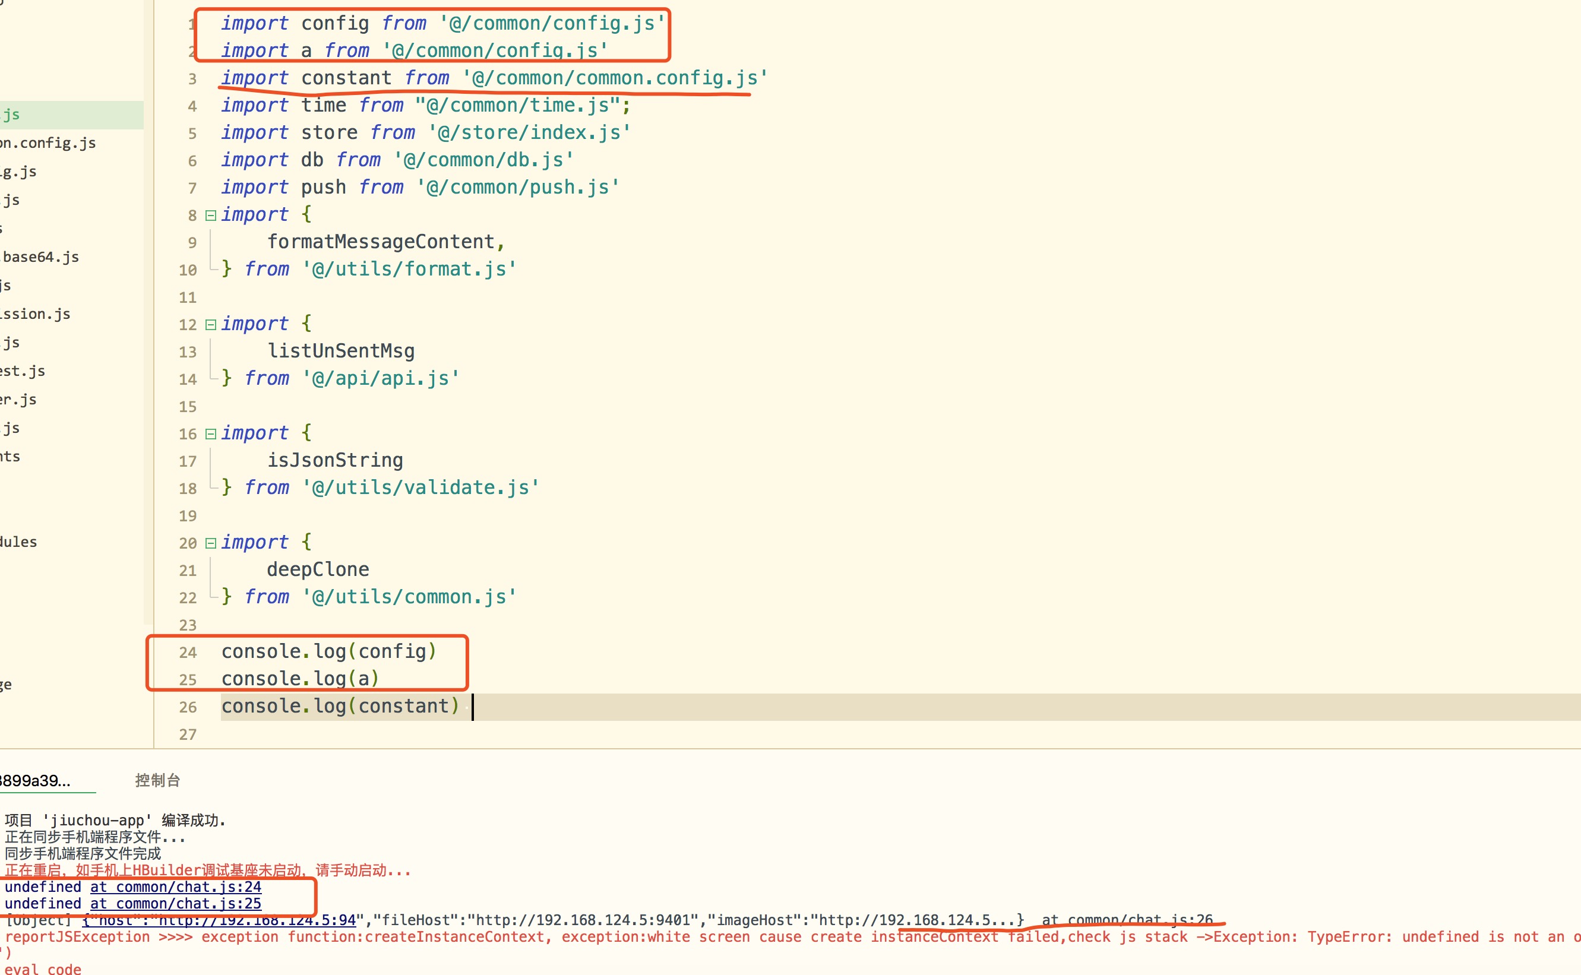Fold the isJsonString import block at line 16
1581x975 pixels.
point(210,434)
